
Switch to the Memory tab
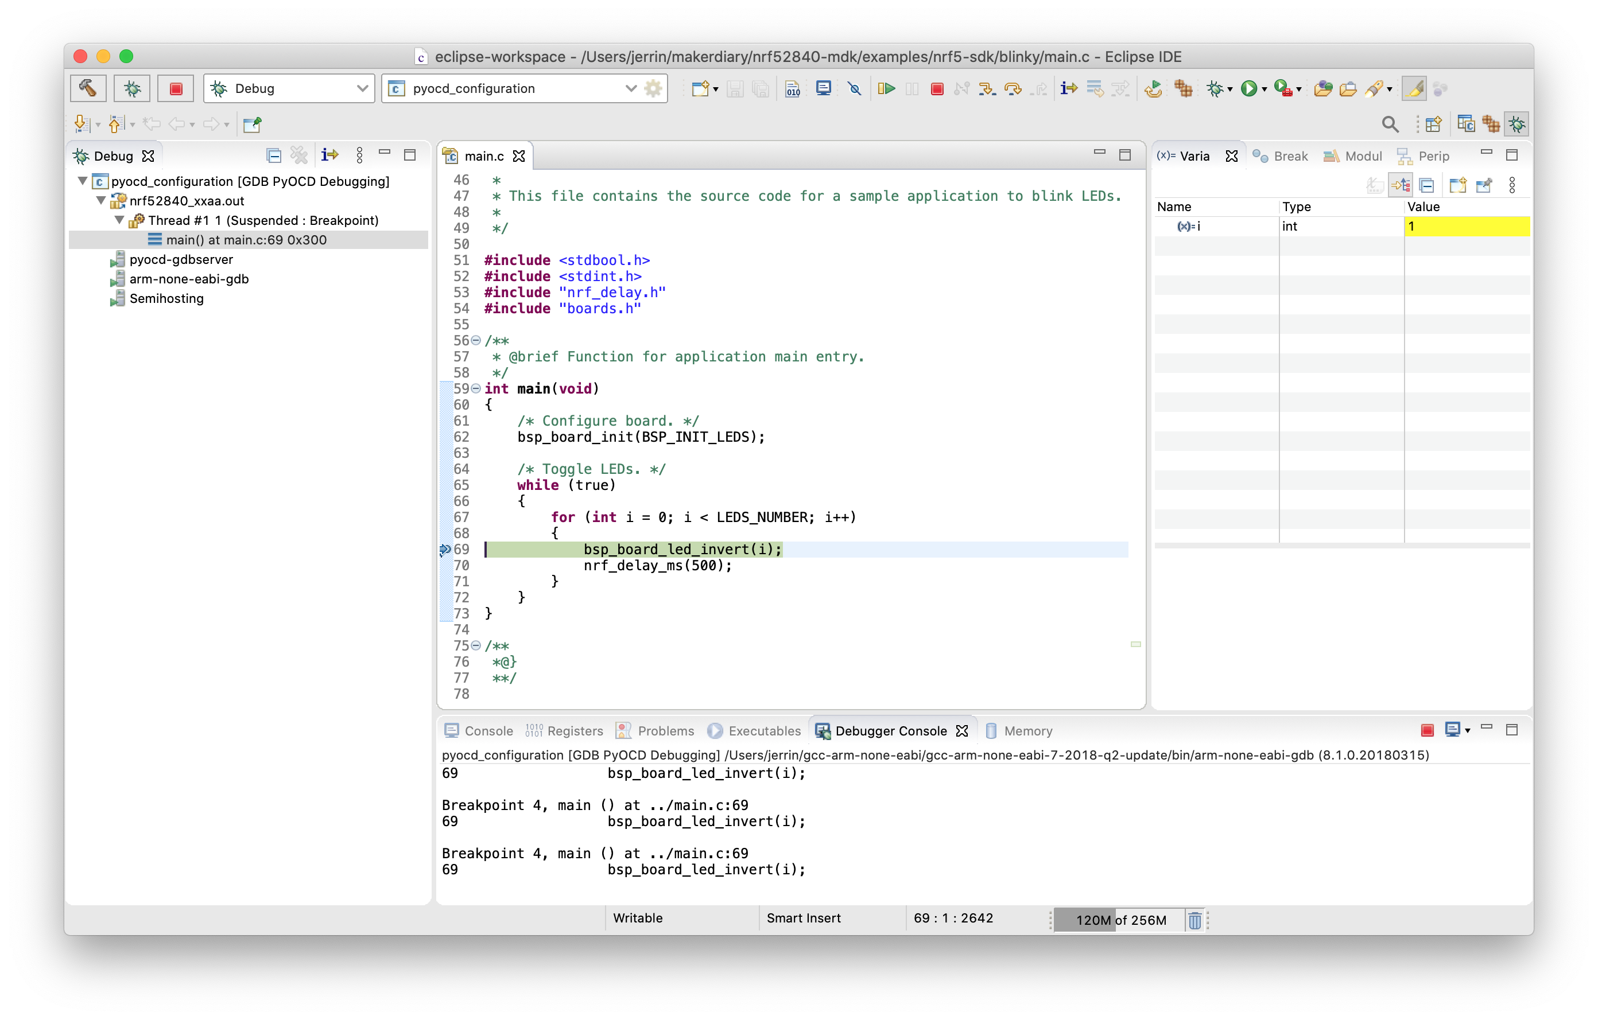[1019, 730]
